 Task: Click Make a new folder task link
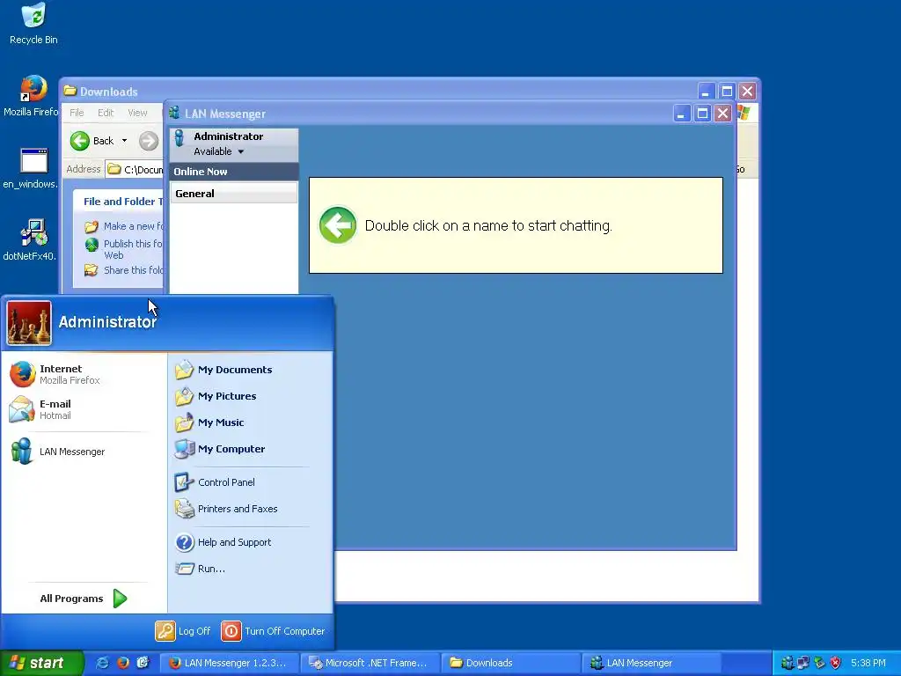[125, 226]
